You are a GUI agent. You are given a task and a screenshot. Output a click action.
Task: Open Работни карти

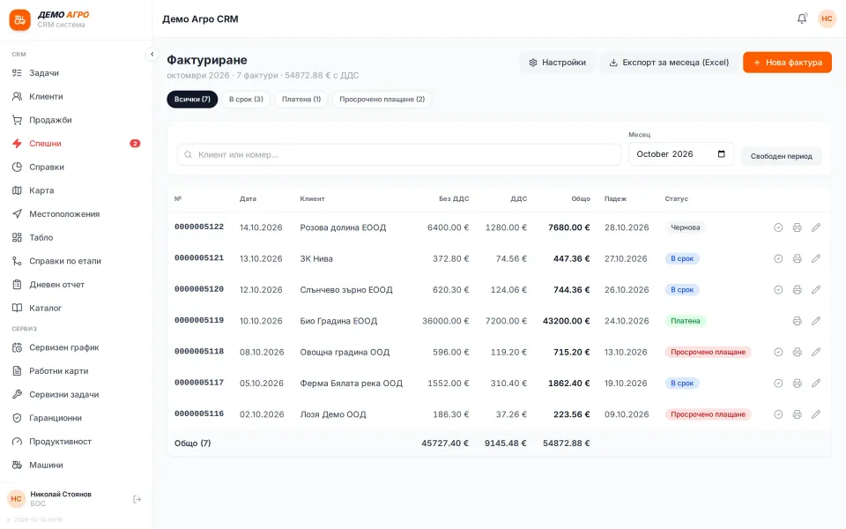(x=76, y=371)
